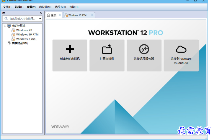Close the Windows 10 RTM tab

point(92,15)
